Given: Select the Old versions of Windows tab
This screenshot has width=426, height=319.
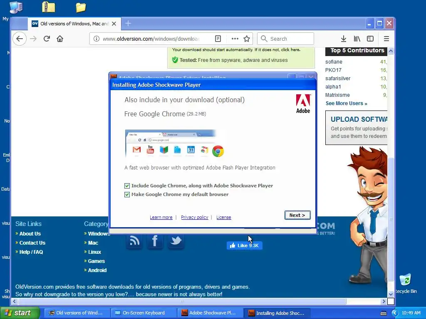Looking at the screenshot, I should (x=74, y=24).
